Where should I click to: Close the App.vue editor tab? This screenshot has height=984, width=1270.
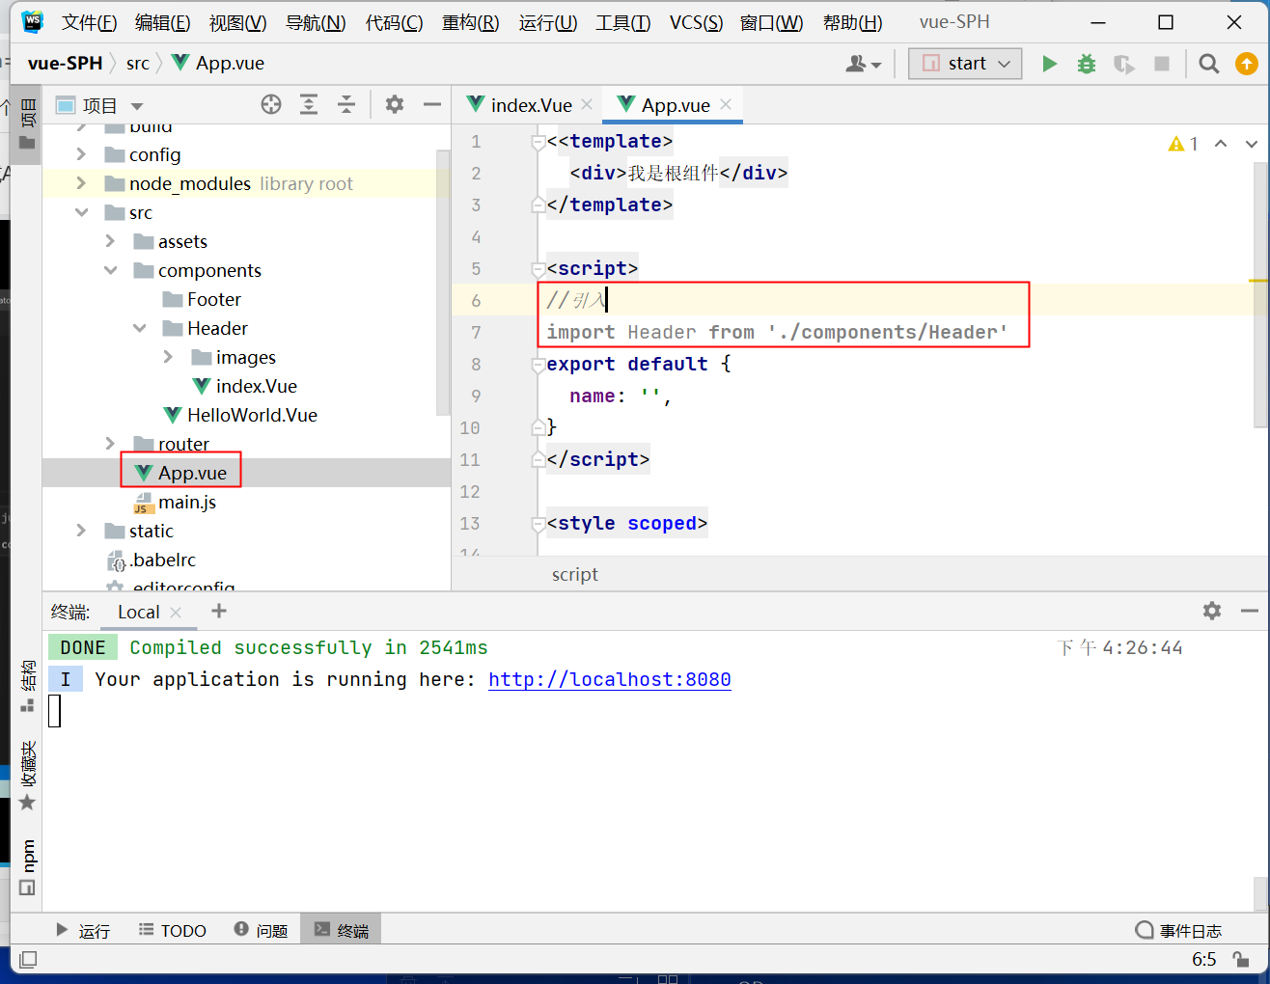coord(726,104)
